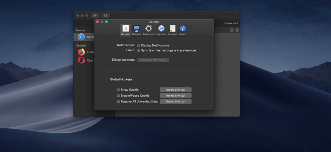Image resolution: width=331 pixels, height=152 pixels.
Task: Click the play button in main toolbar
Action: coord(95,16)
